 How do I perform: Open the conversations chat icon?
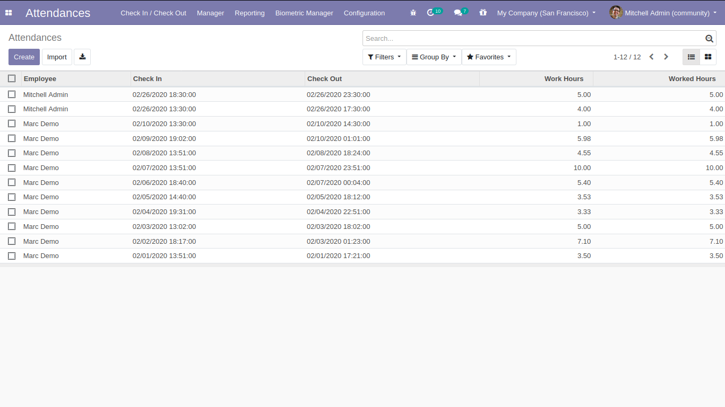point(458,13)
